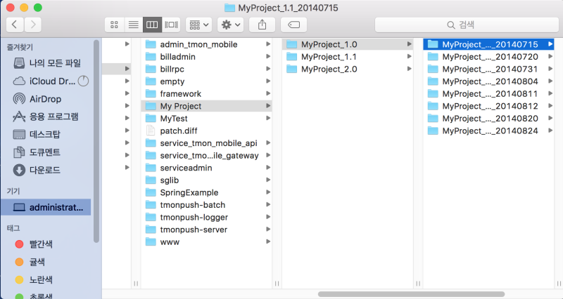The width and height of the screenshot is (563, 299).
Task: Select the tmonpush-server folder
Action: (x=206, y=230)
